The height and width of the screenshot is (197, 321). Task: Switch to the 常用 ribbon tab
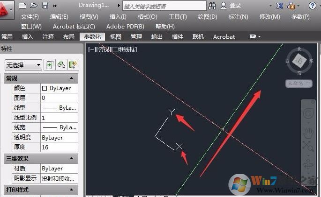7,37
